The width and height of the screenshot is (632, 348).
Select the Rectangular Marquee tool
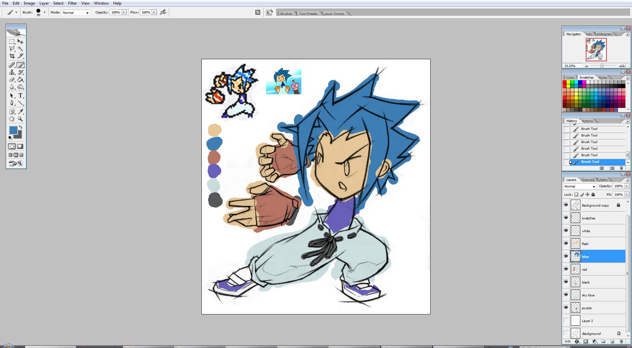click(x=12, y=41)
